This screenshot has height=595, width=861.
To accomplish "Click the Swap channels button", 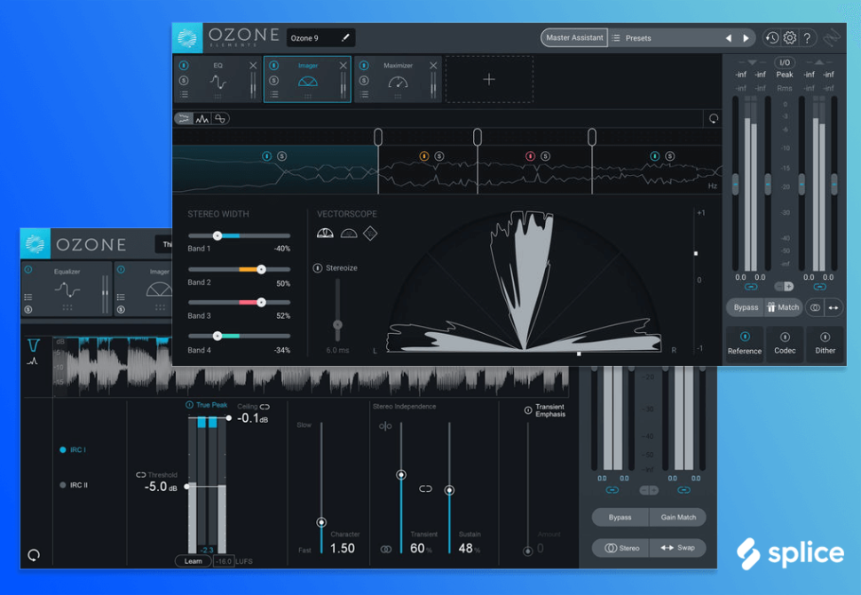I will click(x=678, y=548).
